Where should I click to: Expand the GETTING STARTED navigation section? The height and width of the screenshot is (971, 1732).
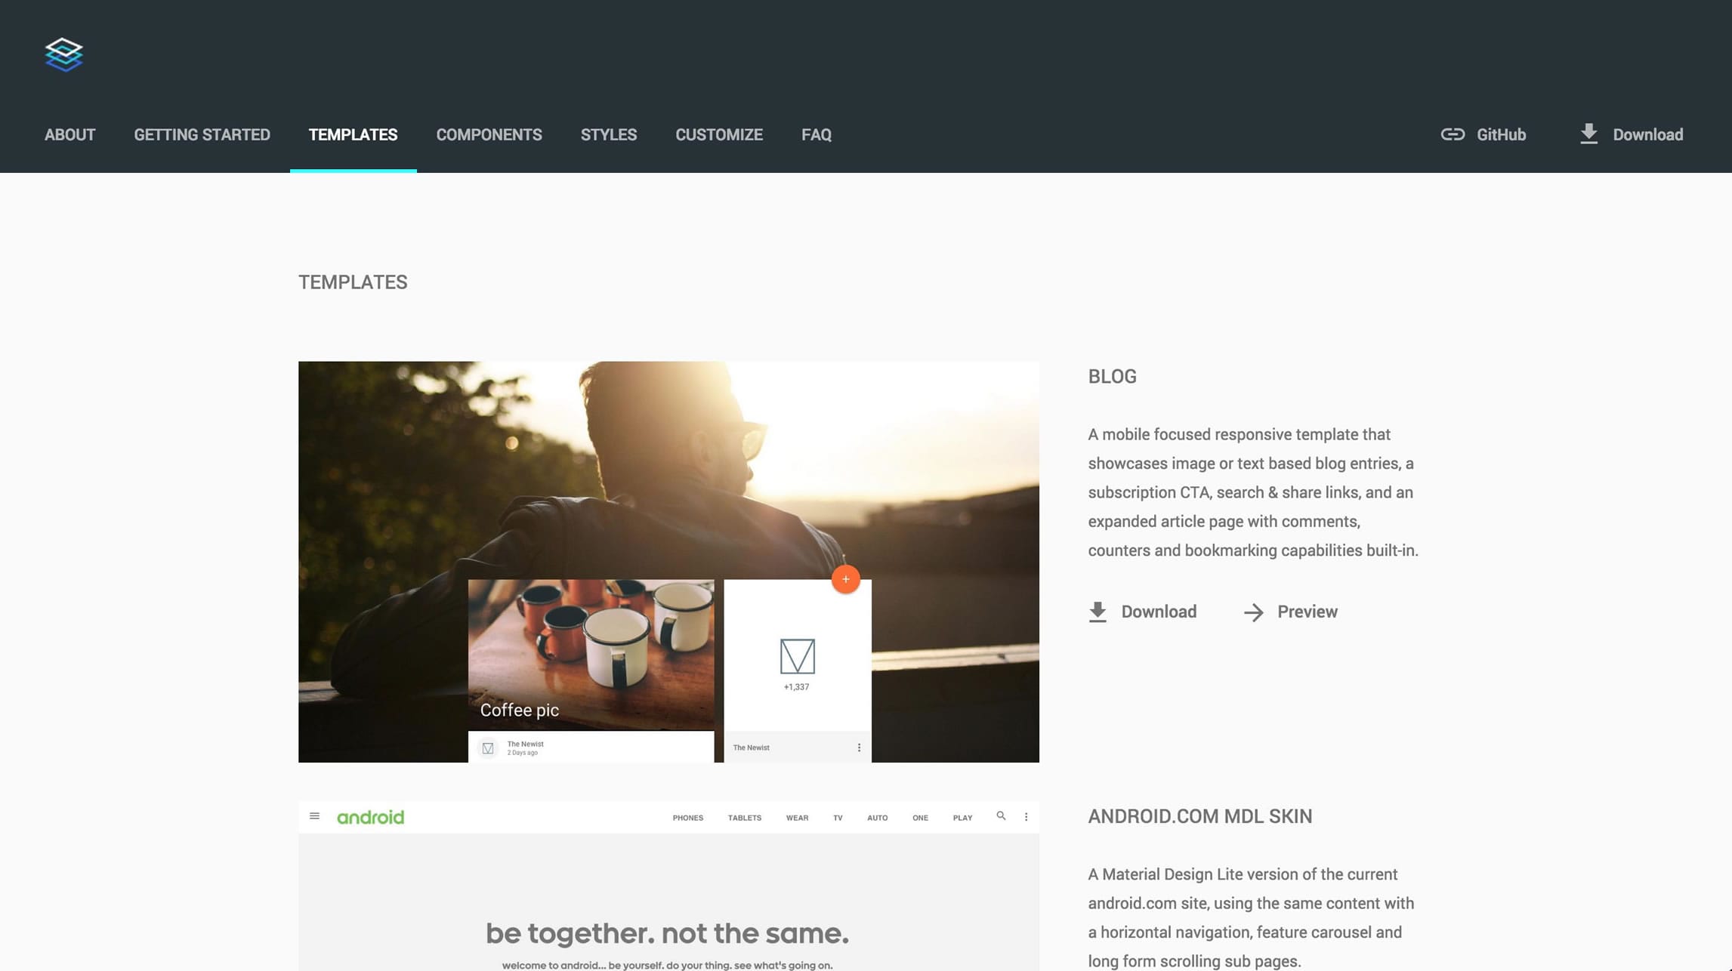click(x=201, y=133)
